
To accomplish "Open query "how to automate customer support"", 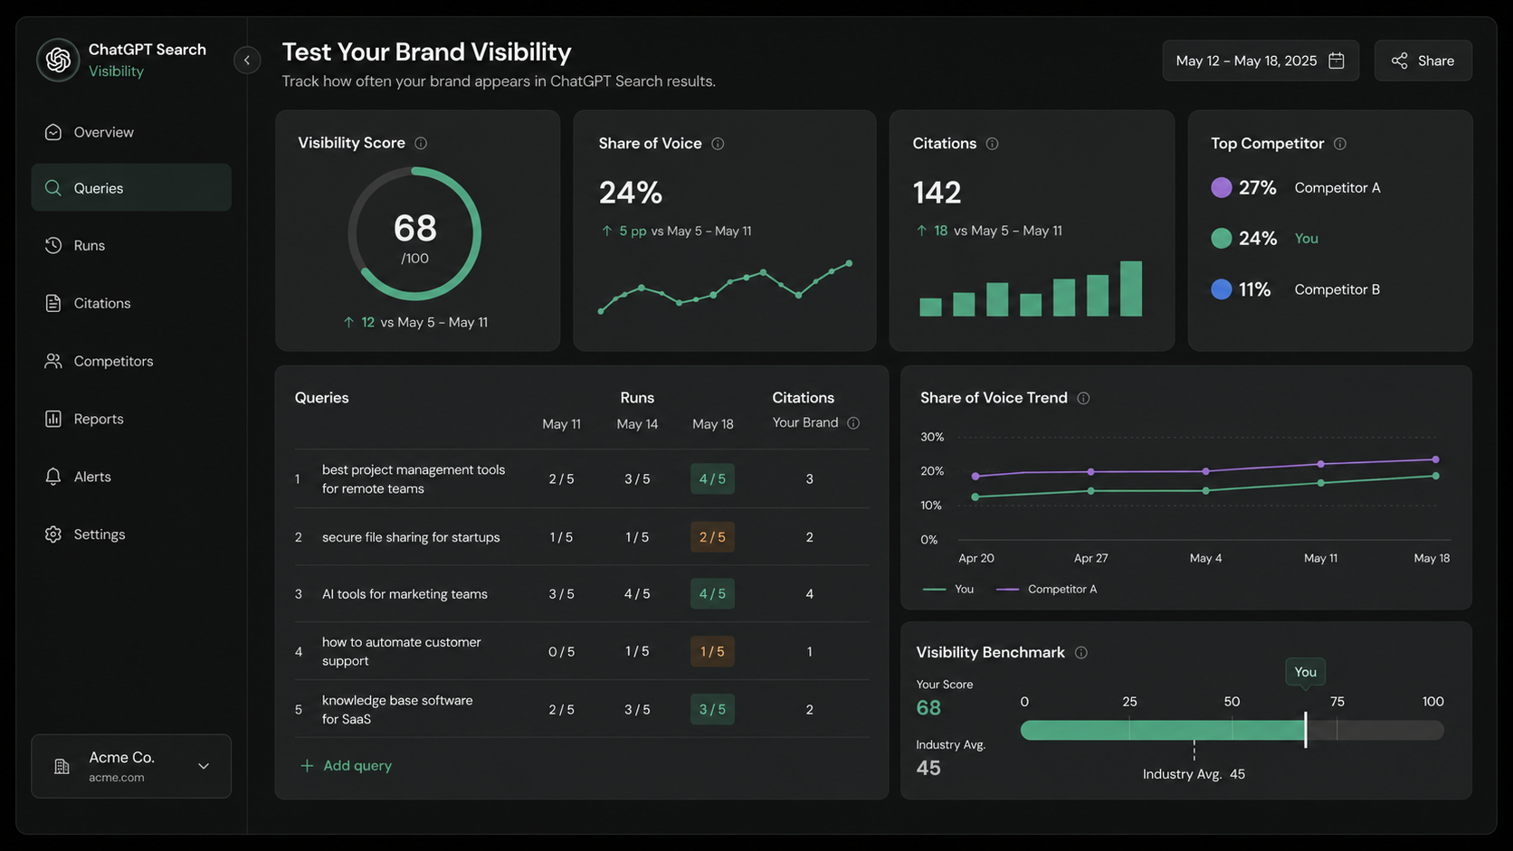I will pyautogui.click(x=402, y=651).
